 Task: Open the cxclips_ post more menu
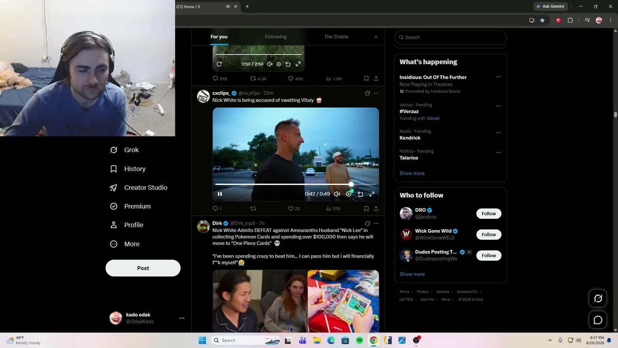tap(376, 93)
